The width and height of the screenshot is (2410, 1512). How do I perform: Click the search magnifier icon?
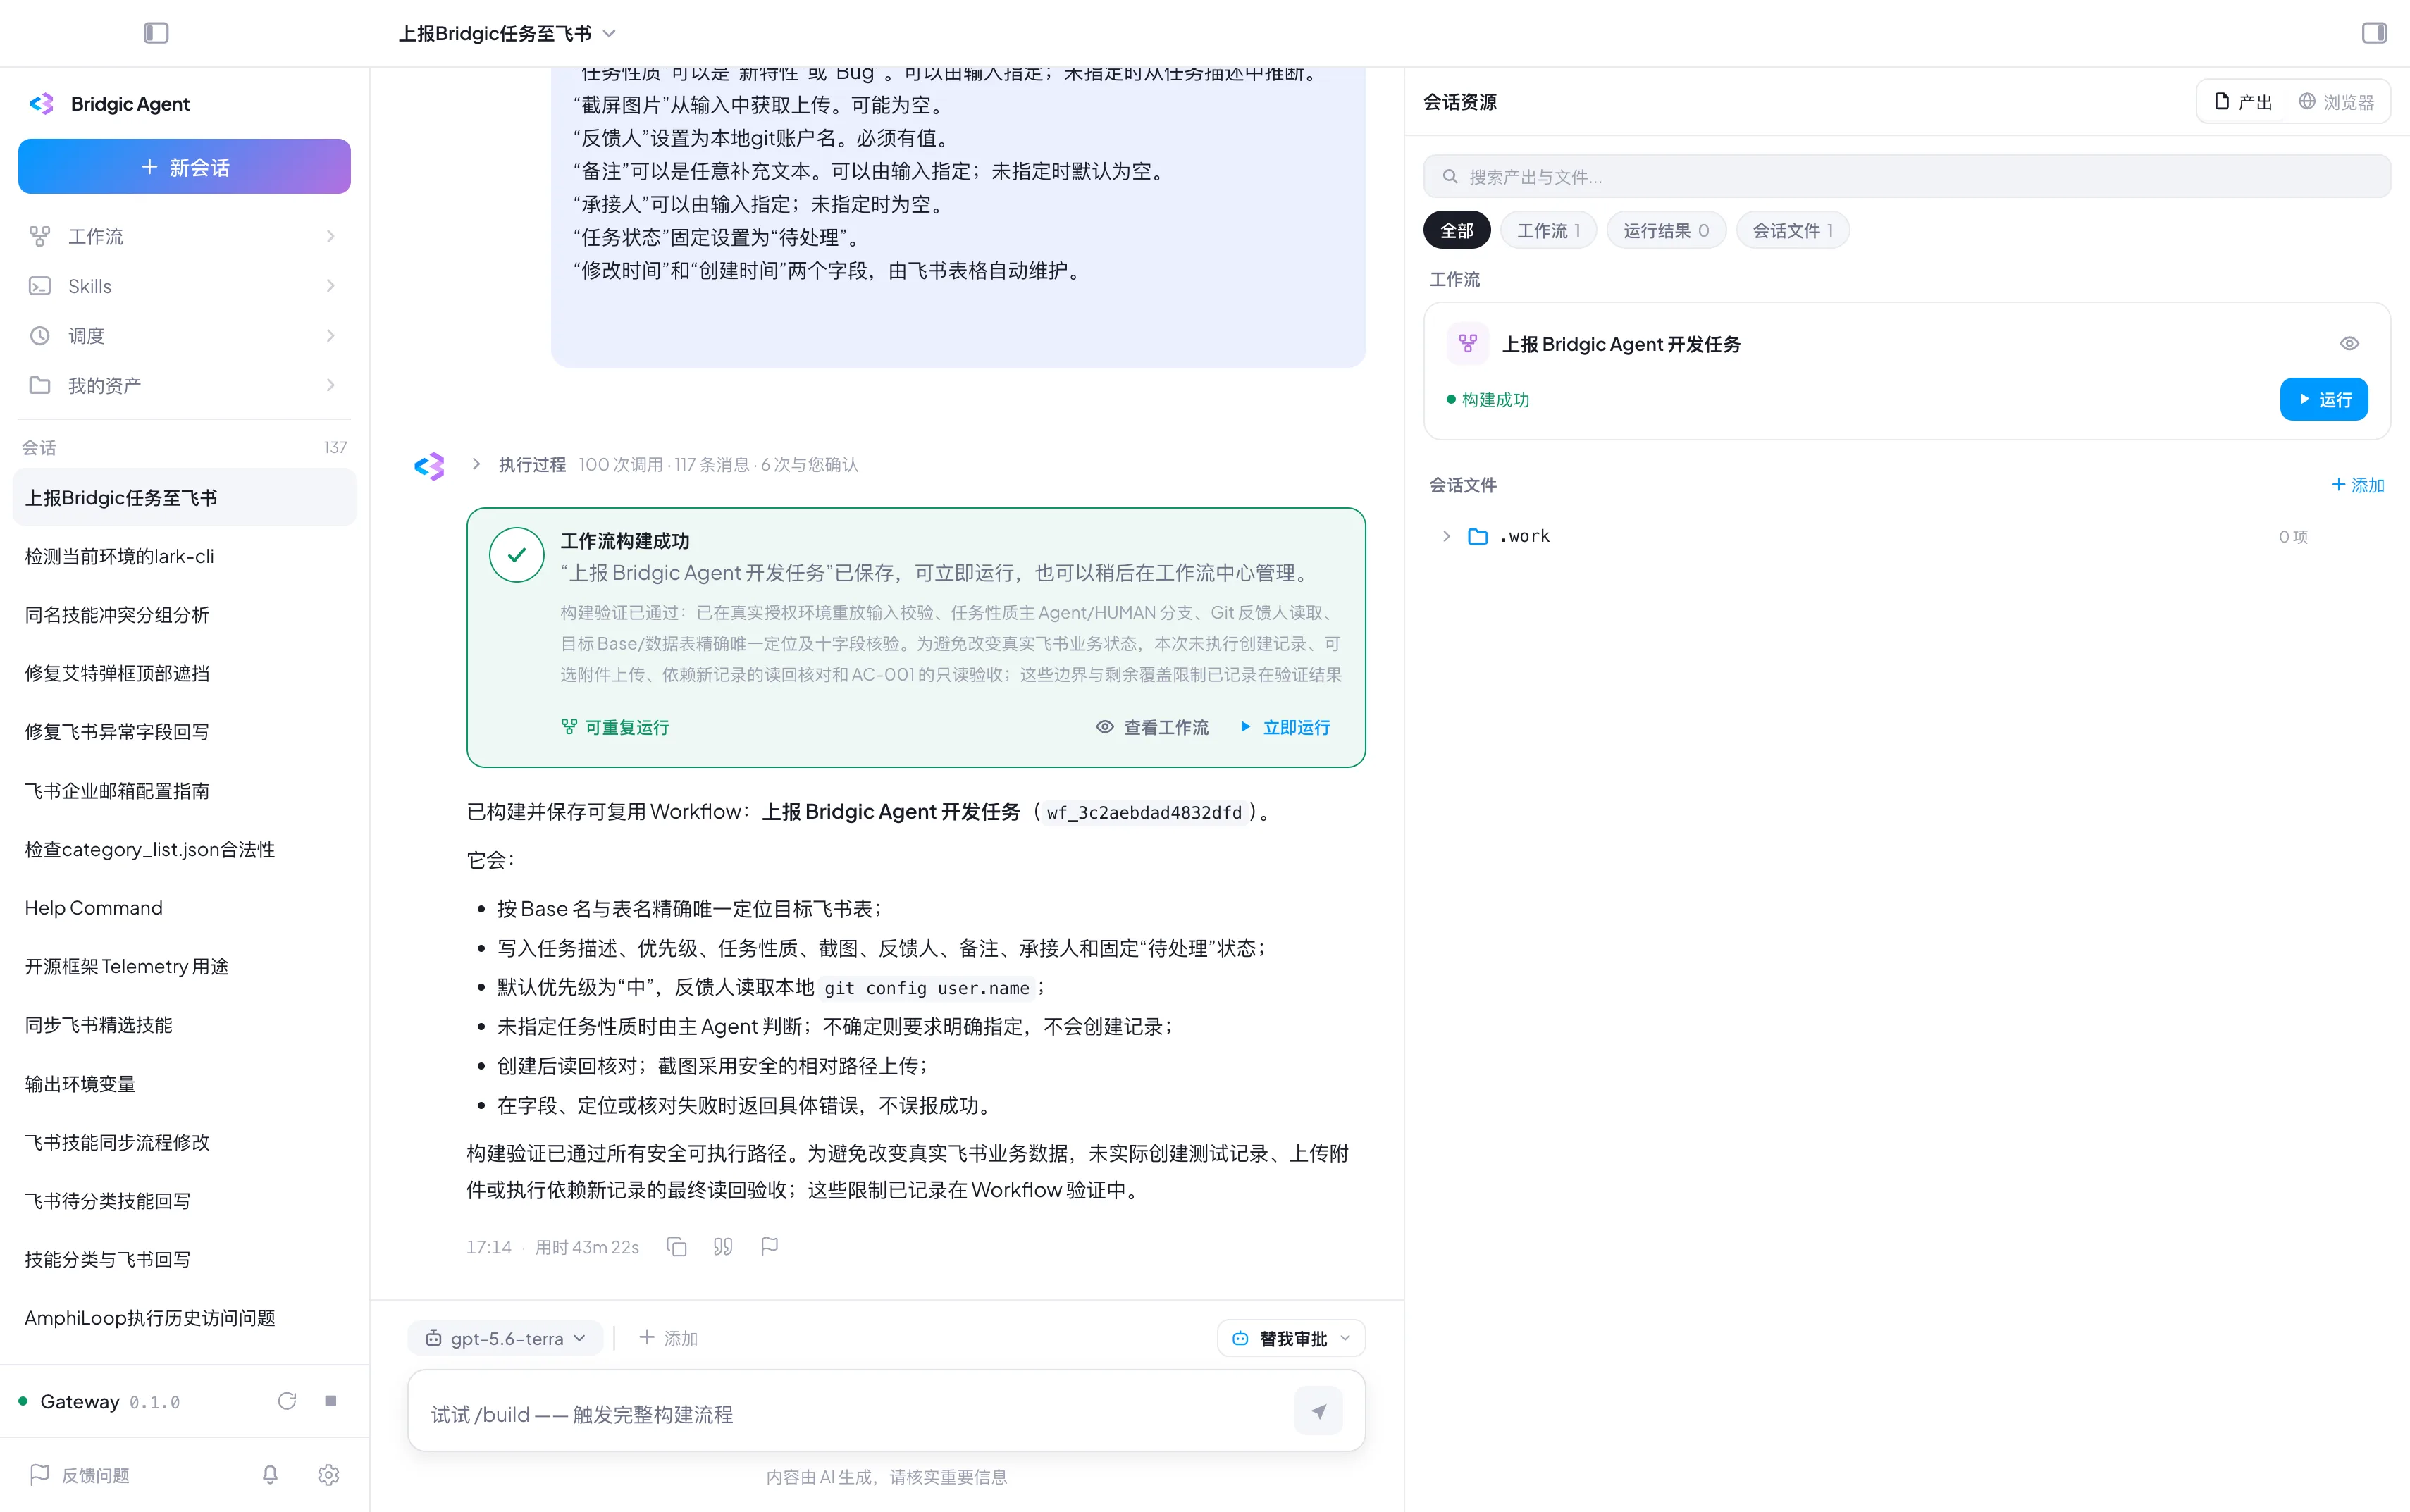1450,177
